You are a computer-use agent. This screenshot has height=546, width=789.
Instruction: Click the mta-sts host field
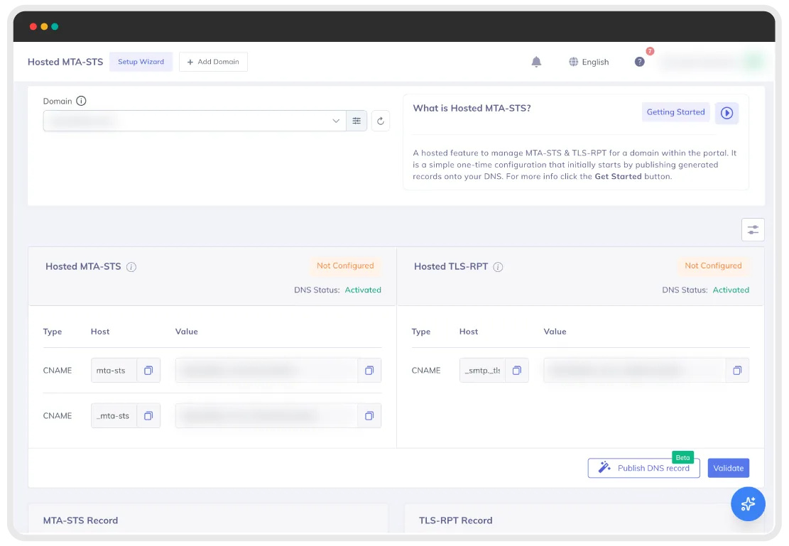click(114, 371)
